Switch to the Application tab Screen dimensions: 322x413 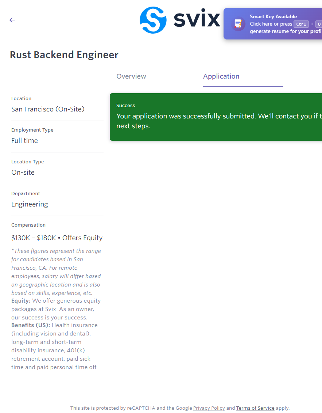[221, 76]
